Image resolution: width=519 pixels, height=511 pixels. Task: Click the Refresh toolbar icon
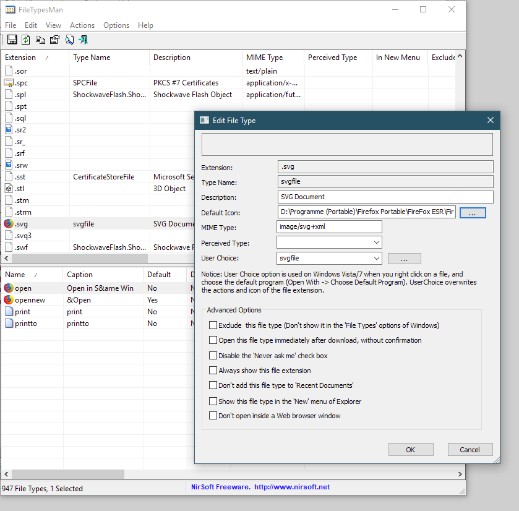coord(26,40)
